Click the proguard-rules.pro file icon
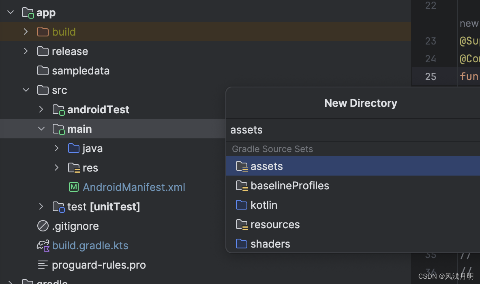The width and height of the screenshot is (480, 284). click(x=43, y=265)
